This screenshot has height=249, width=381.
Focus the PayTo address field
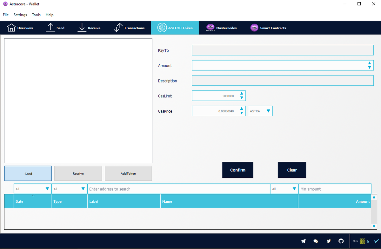coord(283,50)
